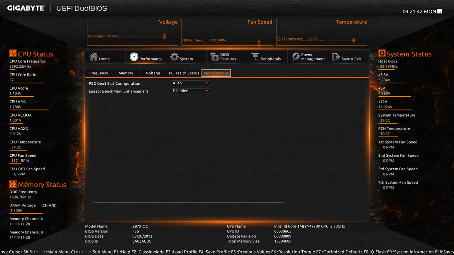This screenshot has height=255, width=454.
Task: Click the Voltage graph heading
Action: [x=168, y=22]
